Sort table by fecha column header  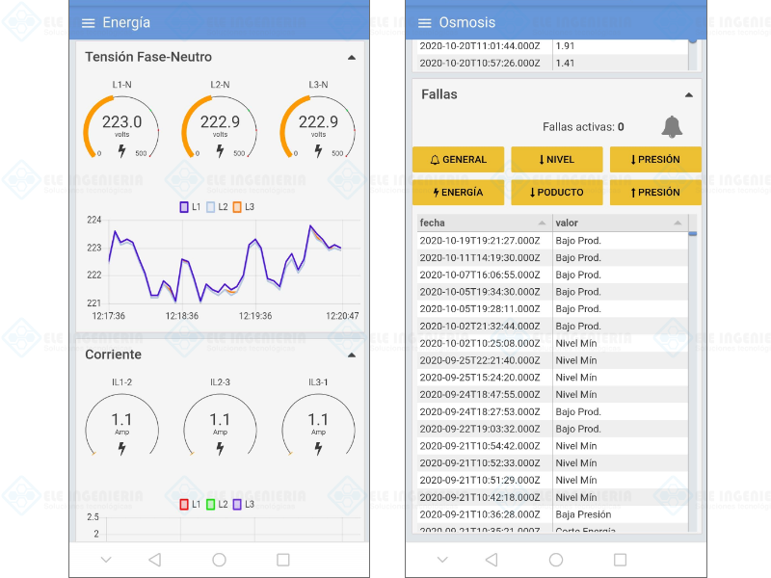pyautogui.click(x=483, y=223)
